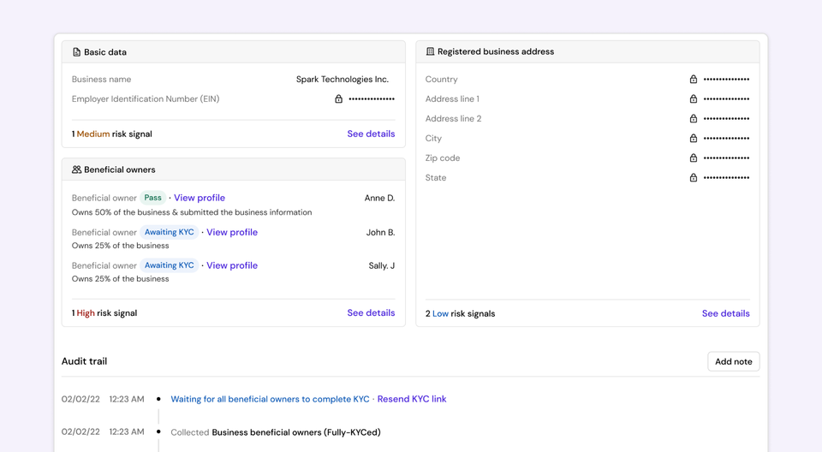Open See details for High risk signal
The width and height of the screenshot is (822, 452).
[x=371, y=312]
